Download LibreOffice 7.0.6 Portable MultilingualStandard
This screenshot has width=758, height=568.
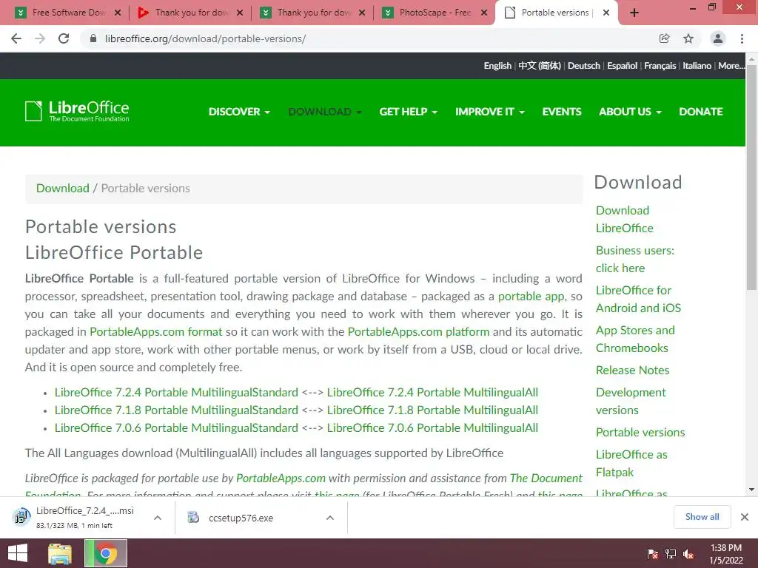click(x=176, y=428)
